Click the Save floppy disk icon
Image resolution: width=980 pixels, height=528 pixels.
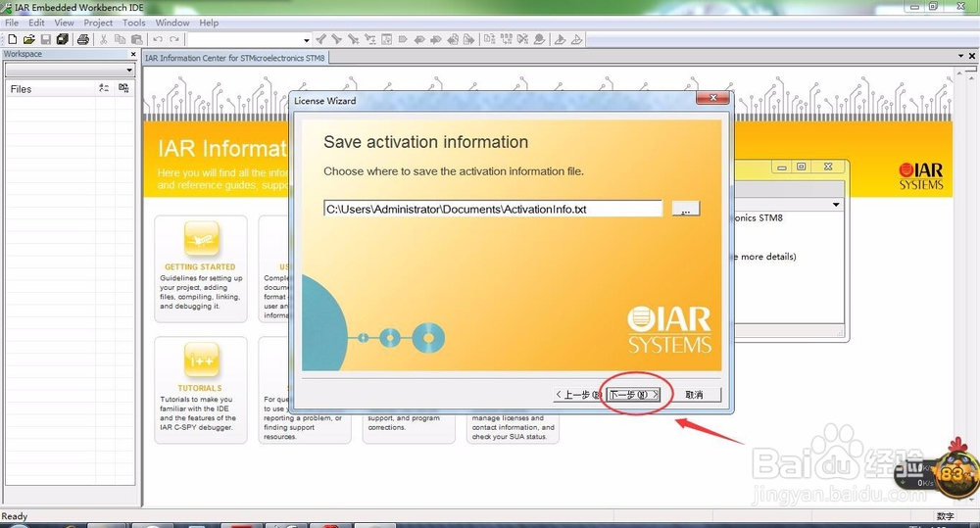(x=46, y=39)
